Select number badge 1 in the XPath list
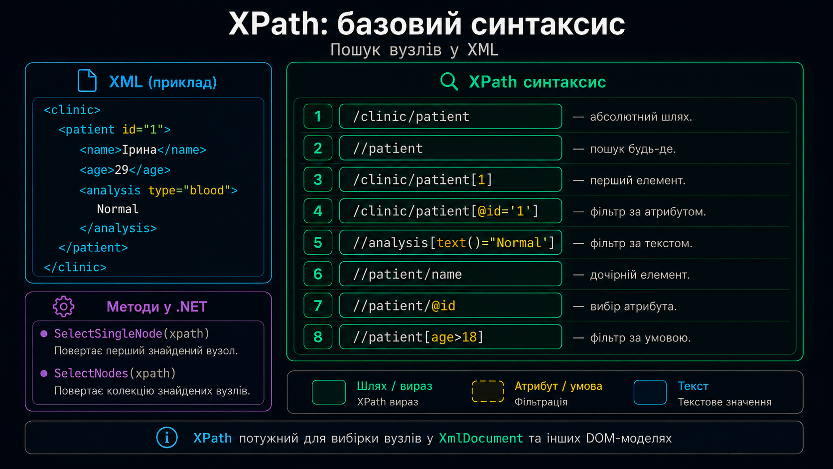This screenshot has width=833, height=469. coord(318,116)
